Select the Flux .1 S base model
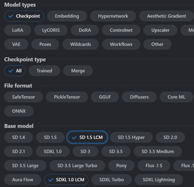 154,165
